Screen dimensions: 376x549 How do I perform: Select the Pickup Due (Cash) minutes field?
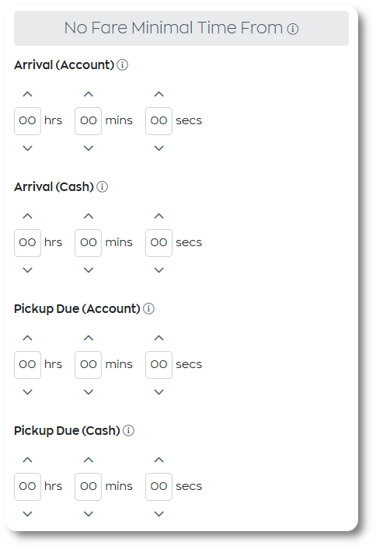click(89, 487)
